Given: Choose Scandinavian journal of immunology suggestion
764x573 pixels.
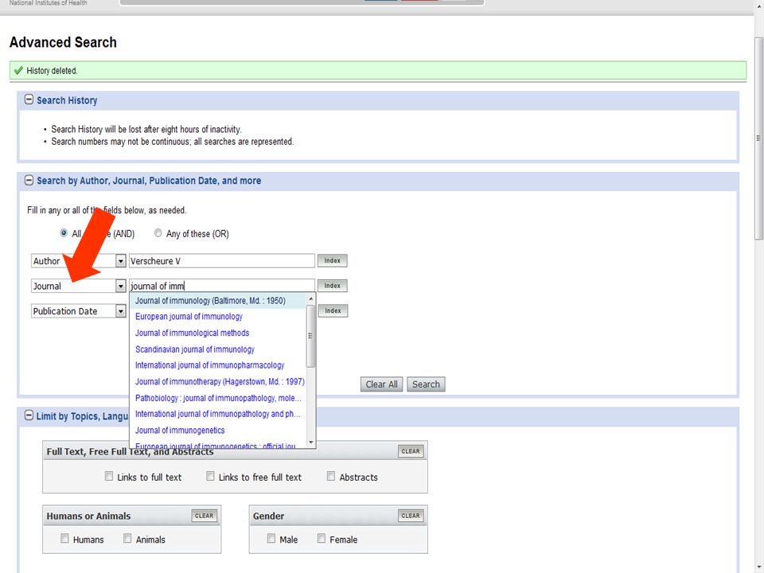Looking at the screenshot, I should coord(218,349).
